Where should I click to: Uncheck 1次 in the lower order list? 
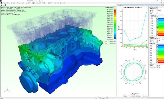[x=157, y=47]
